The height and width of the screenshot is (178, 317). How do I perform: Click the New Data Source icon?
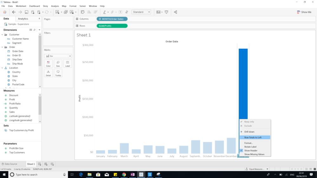(x=33, y=12)
